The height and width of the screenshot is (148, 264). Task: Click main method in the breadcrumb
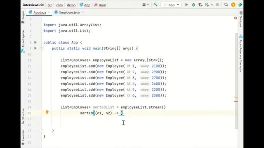[100, 5]
